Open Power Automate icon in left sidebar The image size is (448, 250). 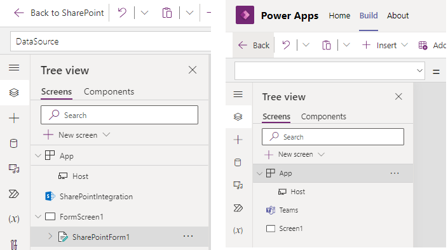[x=14, y=194]
